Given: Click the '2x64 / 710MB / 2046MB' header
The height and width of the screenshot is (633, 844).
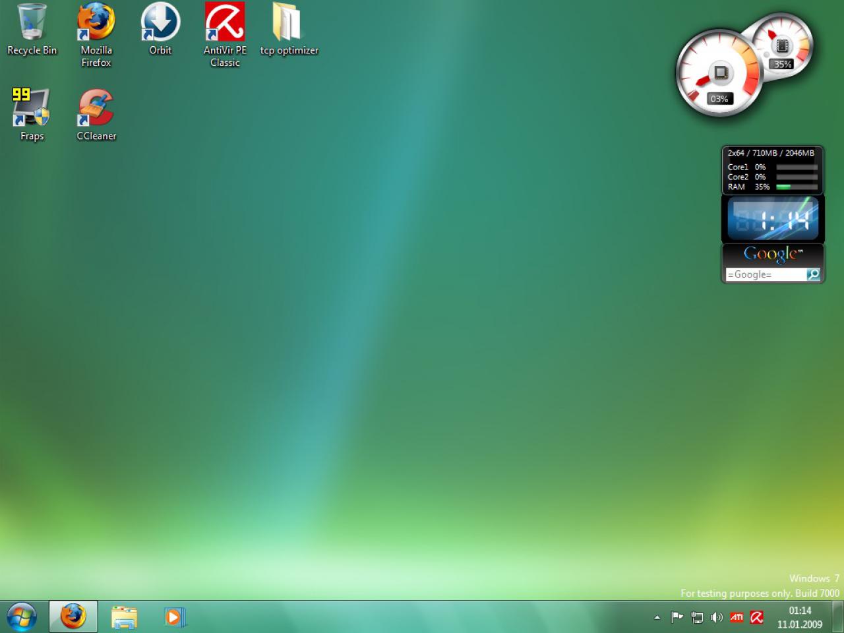Looking at the screenshot, I should click(x=771, y=153).
